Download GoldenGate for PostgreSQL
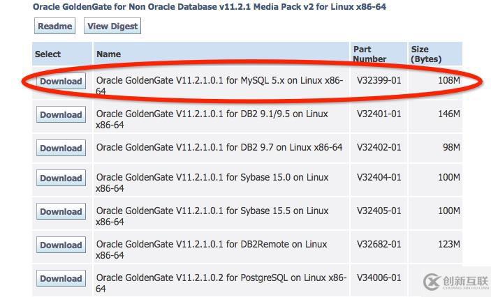This screenshot has width=491, height=297. [61, 278]
